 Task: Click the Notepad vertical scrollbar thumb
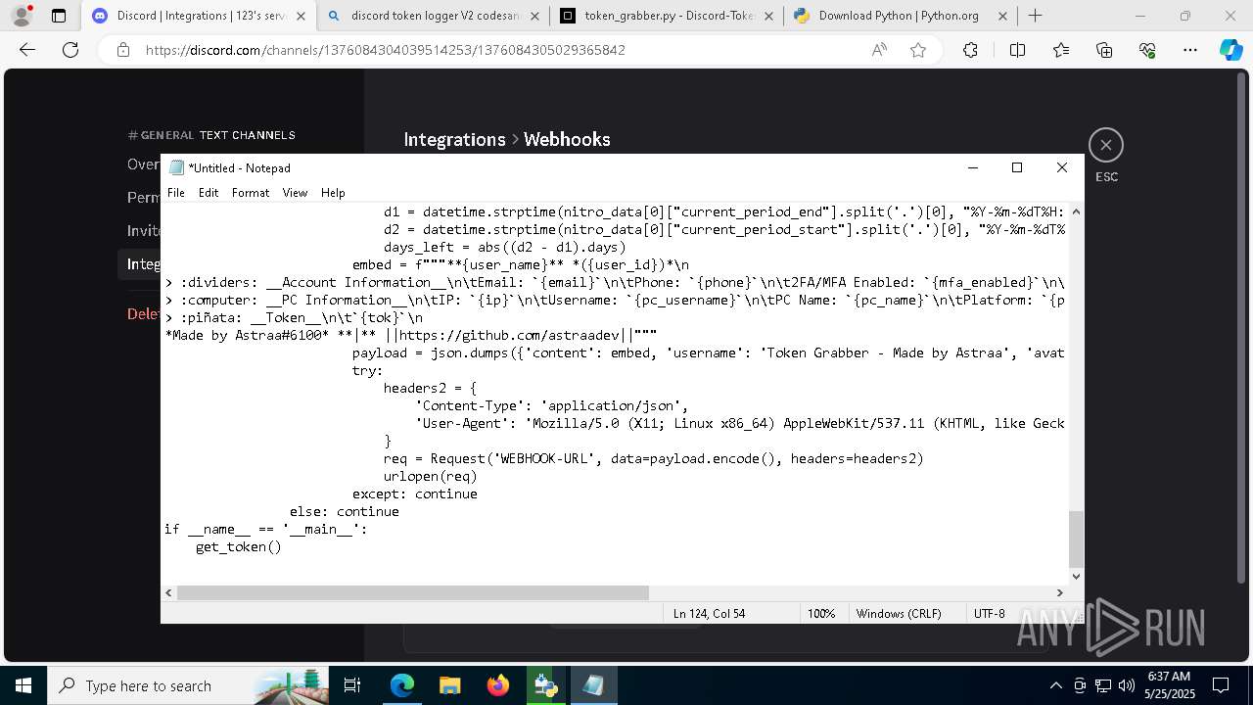pyautogui.click(x=1076, y=539)
